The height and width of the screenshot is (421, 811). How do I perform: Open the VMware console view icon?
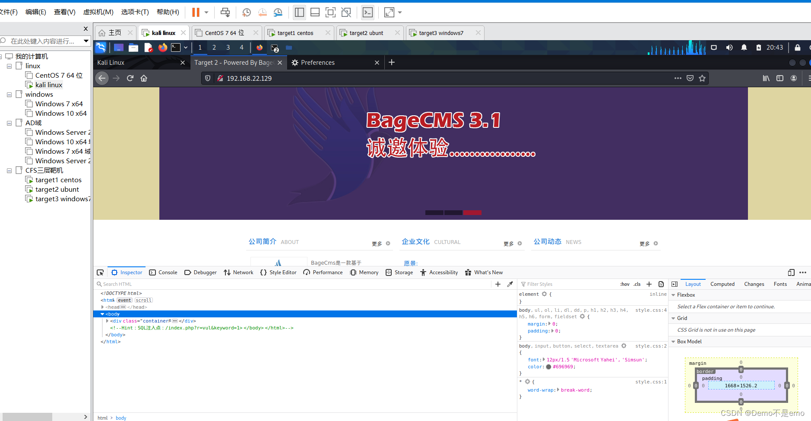click(367, 12)
